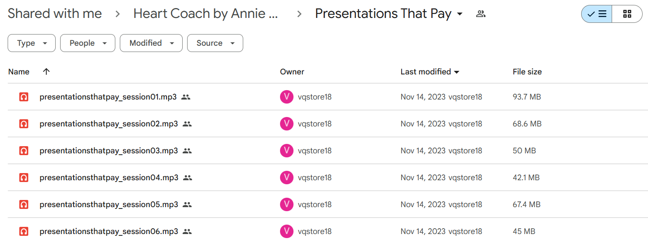Open the Source filter dropdown
The width and height of the screenshot is (648, 243).
click(215, 43)
